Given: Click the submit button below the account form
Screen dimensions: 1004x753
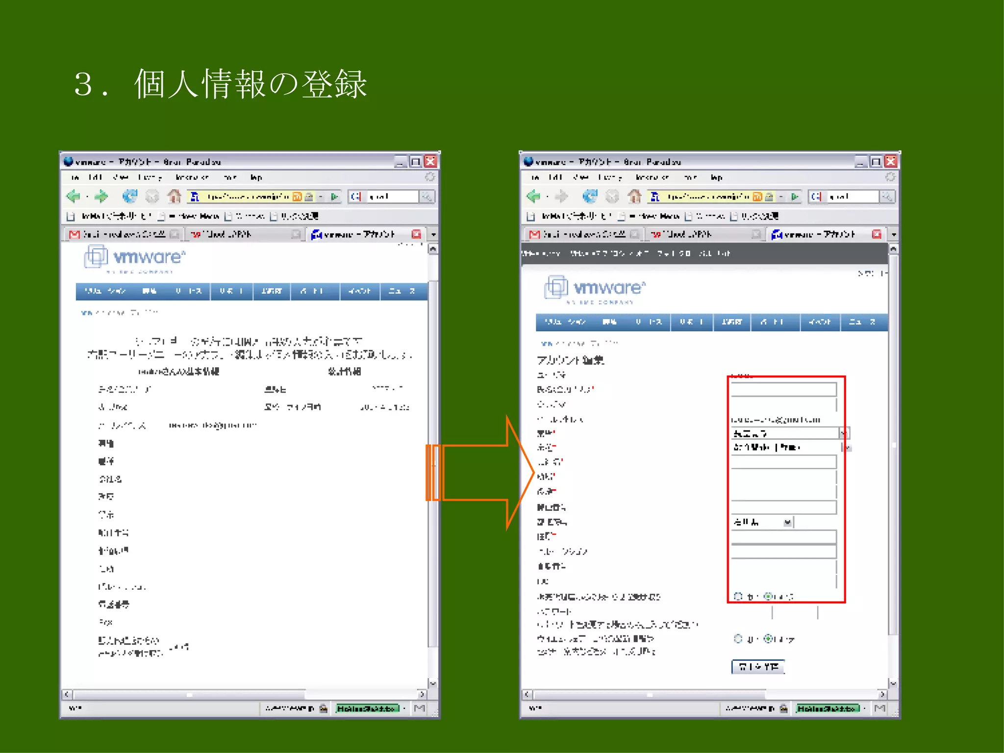Looking at the screenshot, I should coord(758,667).
